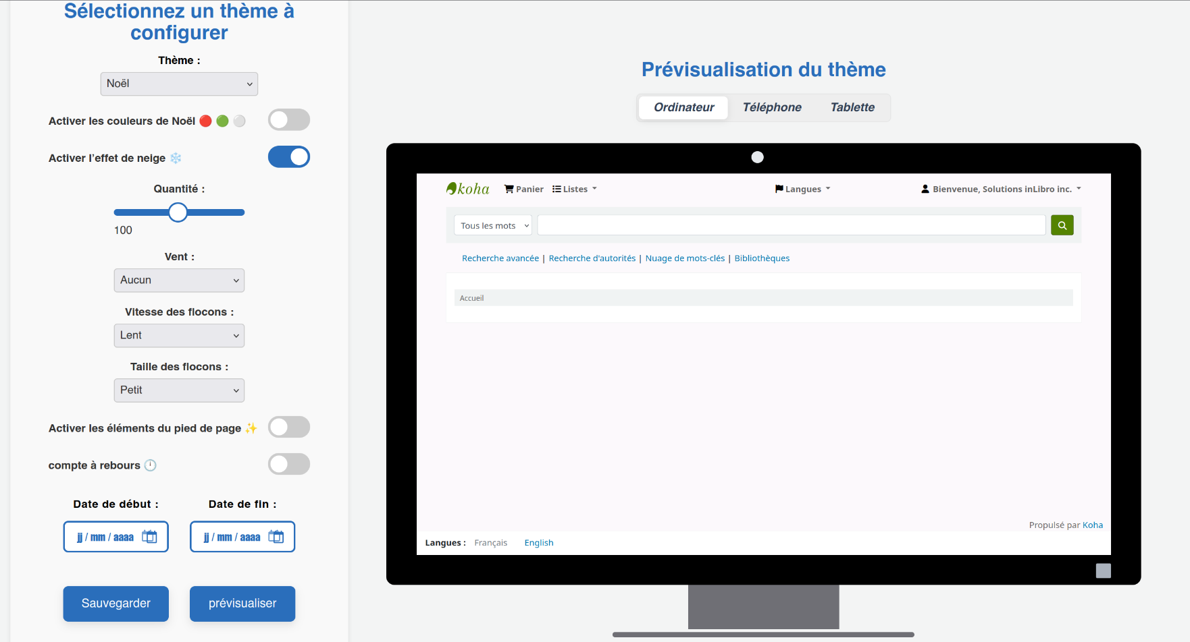Switch to the Tablette preview tab
This screenshot has height=642, width=1190.
pos(852,107)
